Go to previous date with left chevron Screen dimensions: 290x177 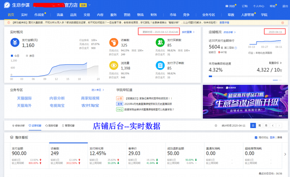click(x=273, y=126)
